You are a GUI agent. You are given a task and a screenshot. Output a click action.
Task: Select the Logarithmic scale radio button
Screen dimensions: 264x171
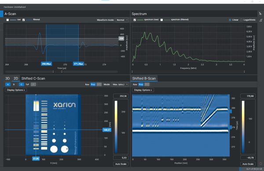point(241,20)
